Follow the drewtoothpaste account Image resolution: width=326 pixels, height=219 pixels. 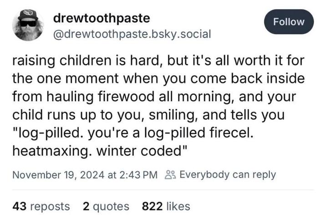[x=288, y=21]
